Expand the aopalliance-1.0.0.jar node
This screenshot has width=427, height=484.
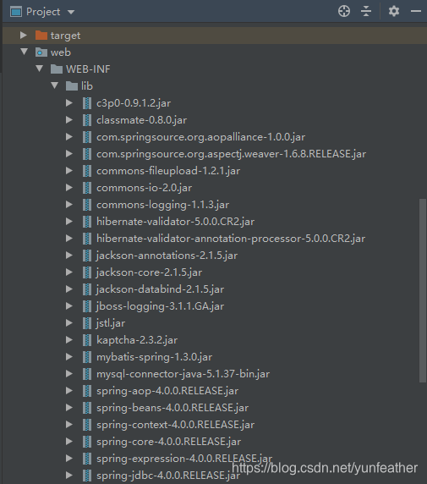pyautogui.click(x=69, y=137)
